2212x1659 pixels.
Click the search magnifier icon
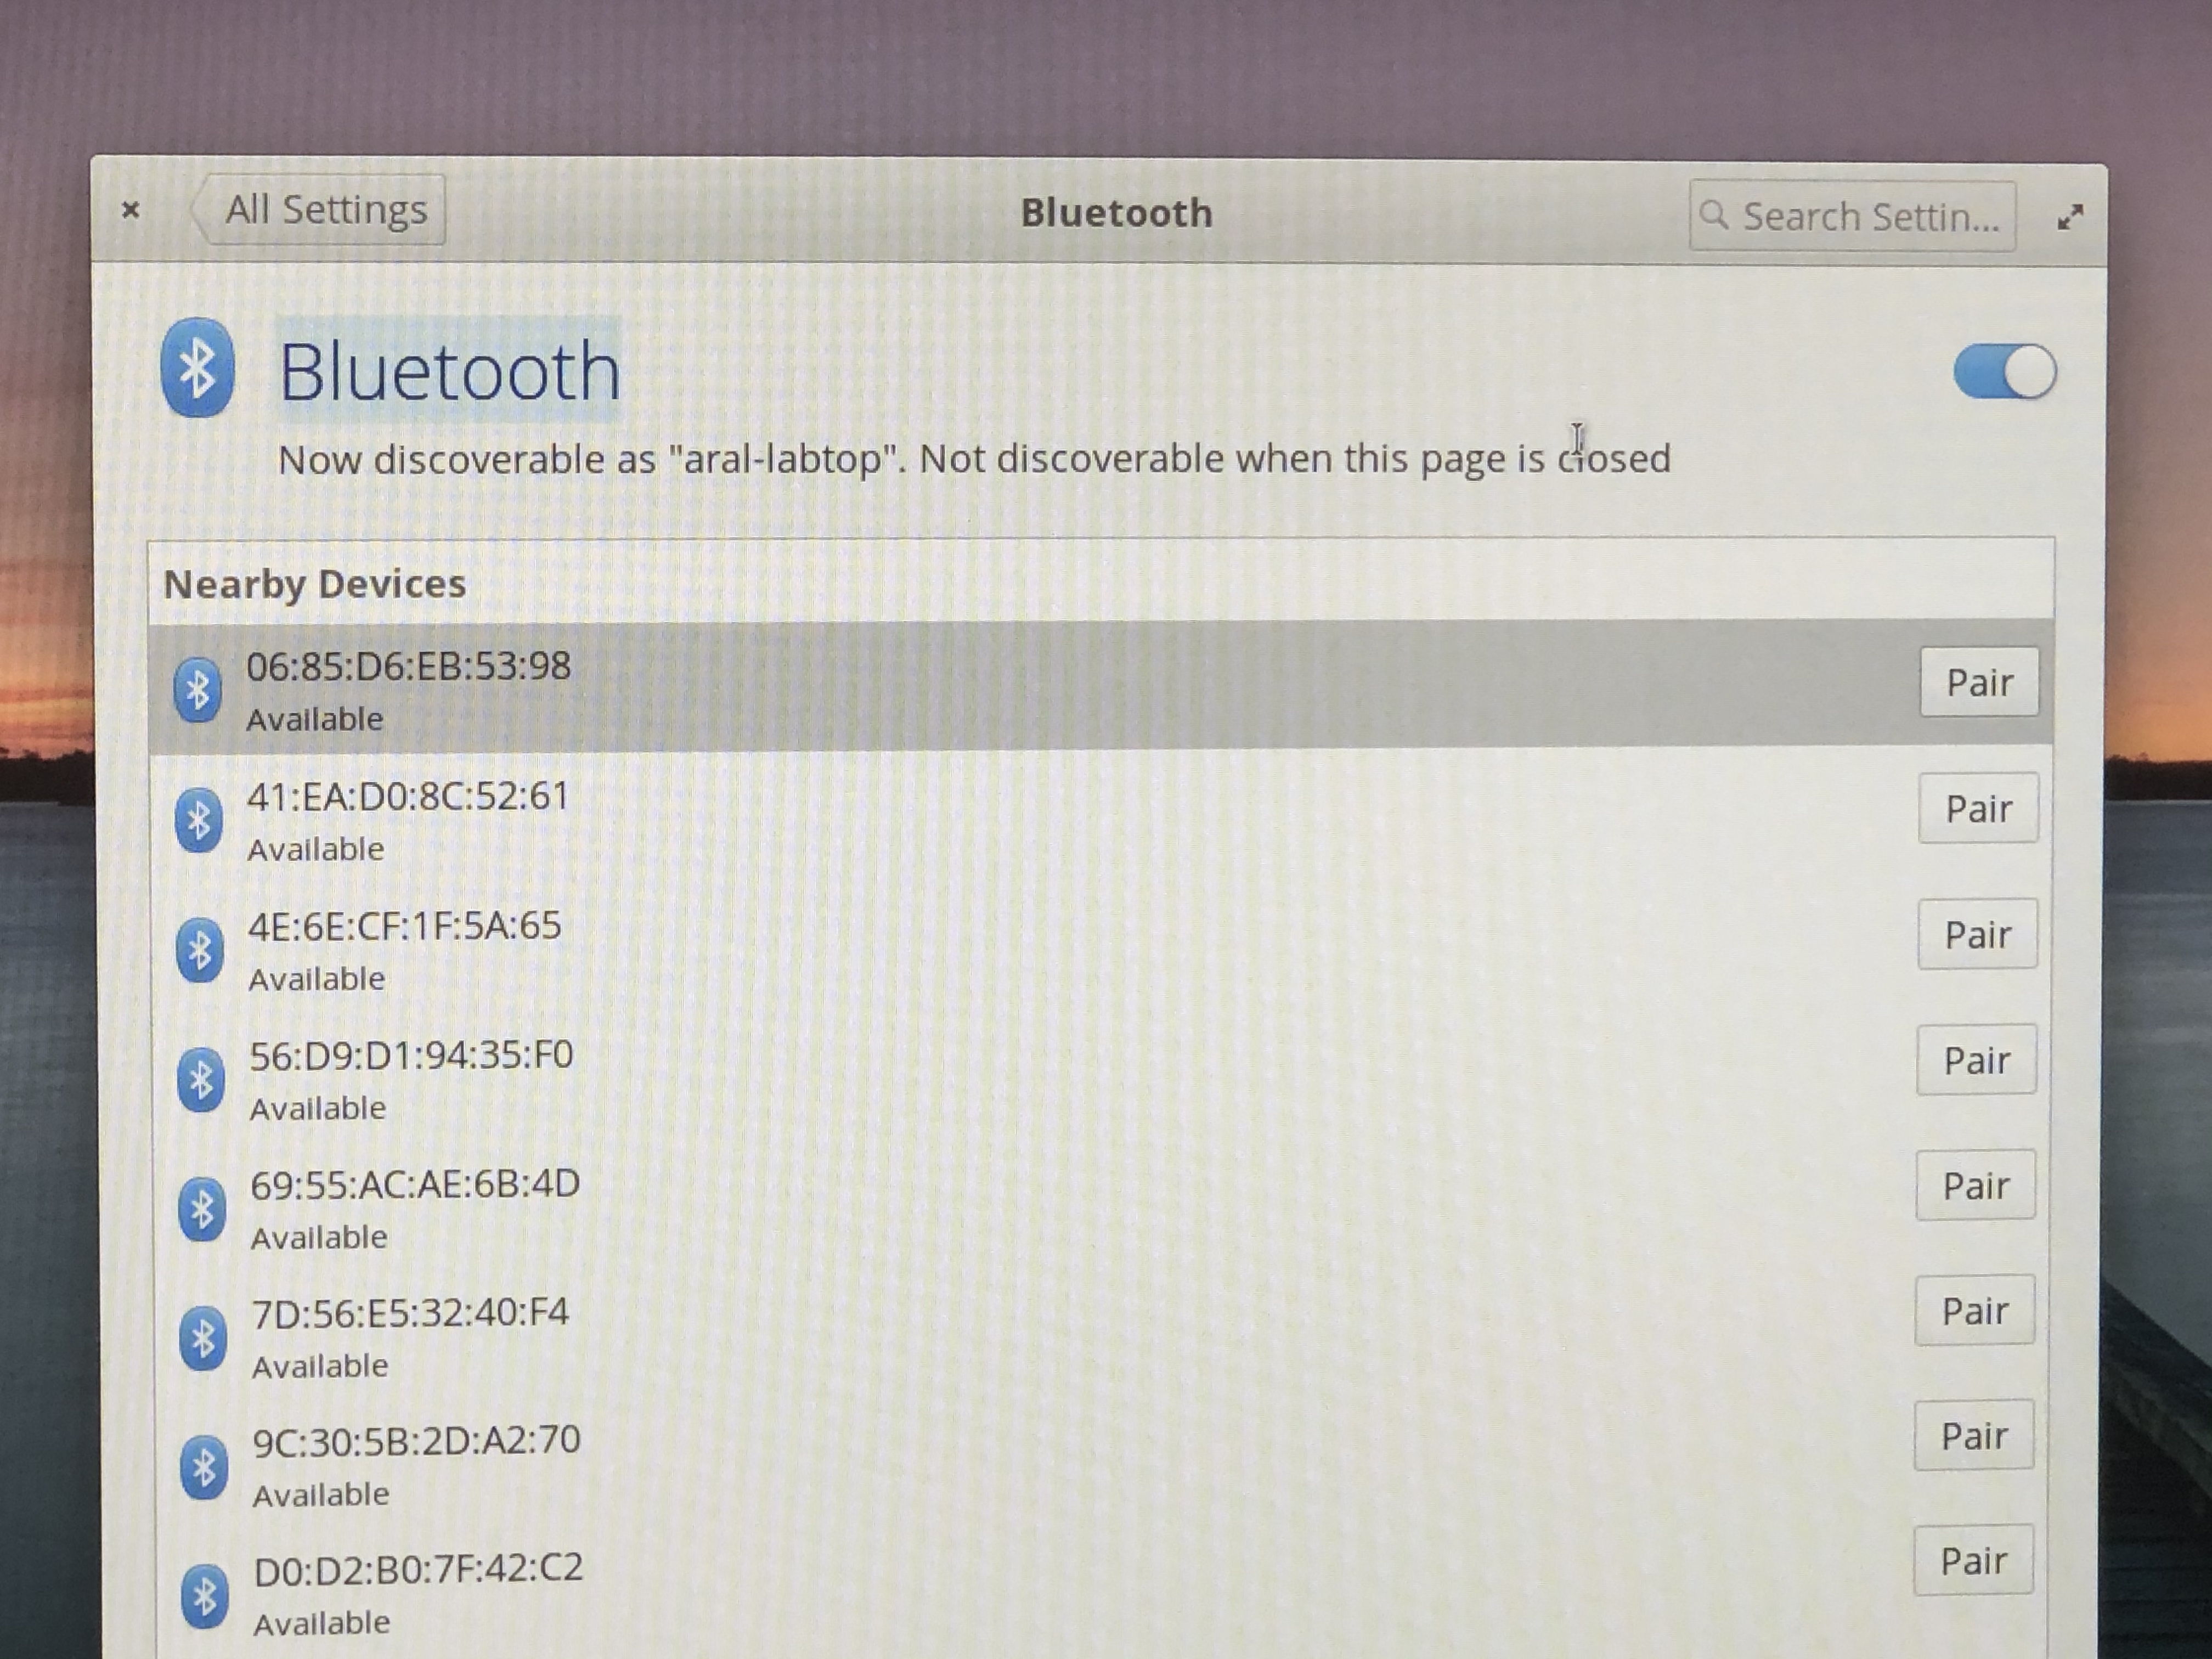pyautogui.click(x=1714, y=215)
